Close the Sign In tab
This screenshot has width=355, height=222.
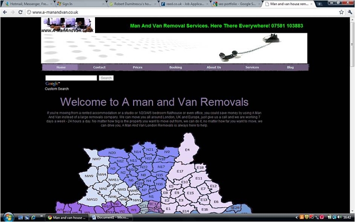[103, 4]
